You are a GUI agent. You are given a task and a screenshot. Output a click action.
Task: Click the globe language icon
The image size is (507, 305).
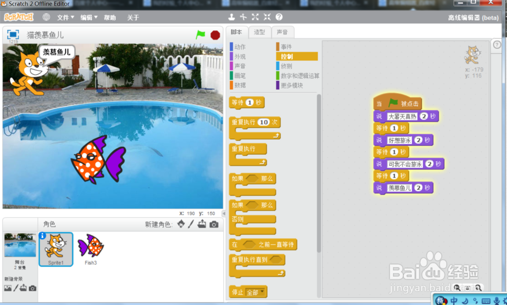[x=46, y=17]
